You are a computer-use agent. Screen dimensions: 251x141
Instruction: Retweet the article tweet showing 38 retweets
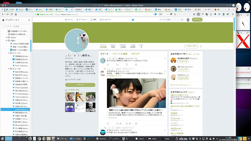117,124
